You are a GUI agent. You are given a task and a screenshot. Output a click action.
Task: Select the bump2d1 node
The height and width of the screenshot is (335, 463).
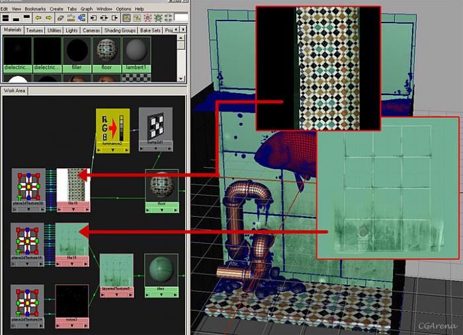[155, 129]
